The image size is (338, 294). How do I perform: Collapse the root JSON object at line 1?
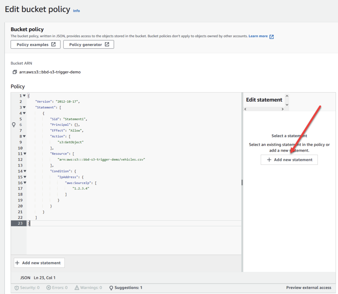24,96
